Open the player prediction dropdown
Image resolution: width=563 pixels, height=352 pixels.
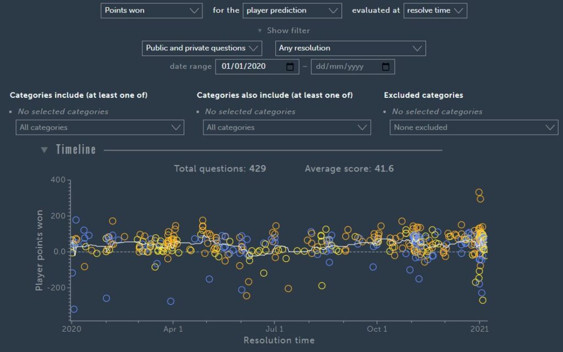tap(292, 11)
